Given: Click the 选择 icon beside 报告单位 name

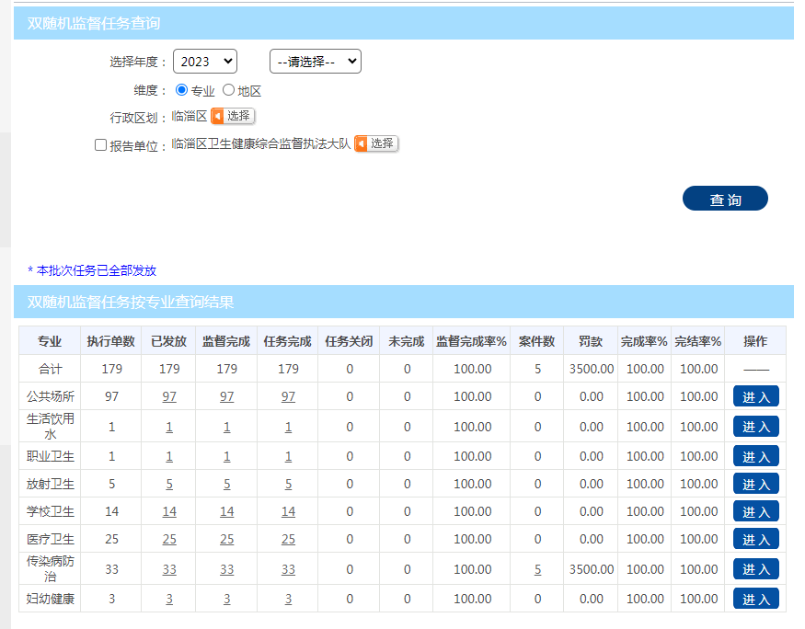Looking at the screenshot, I should [375, 143].
